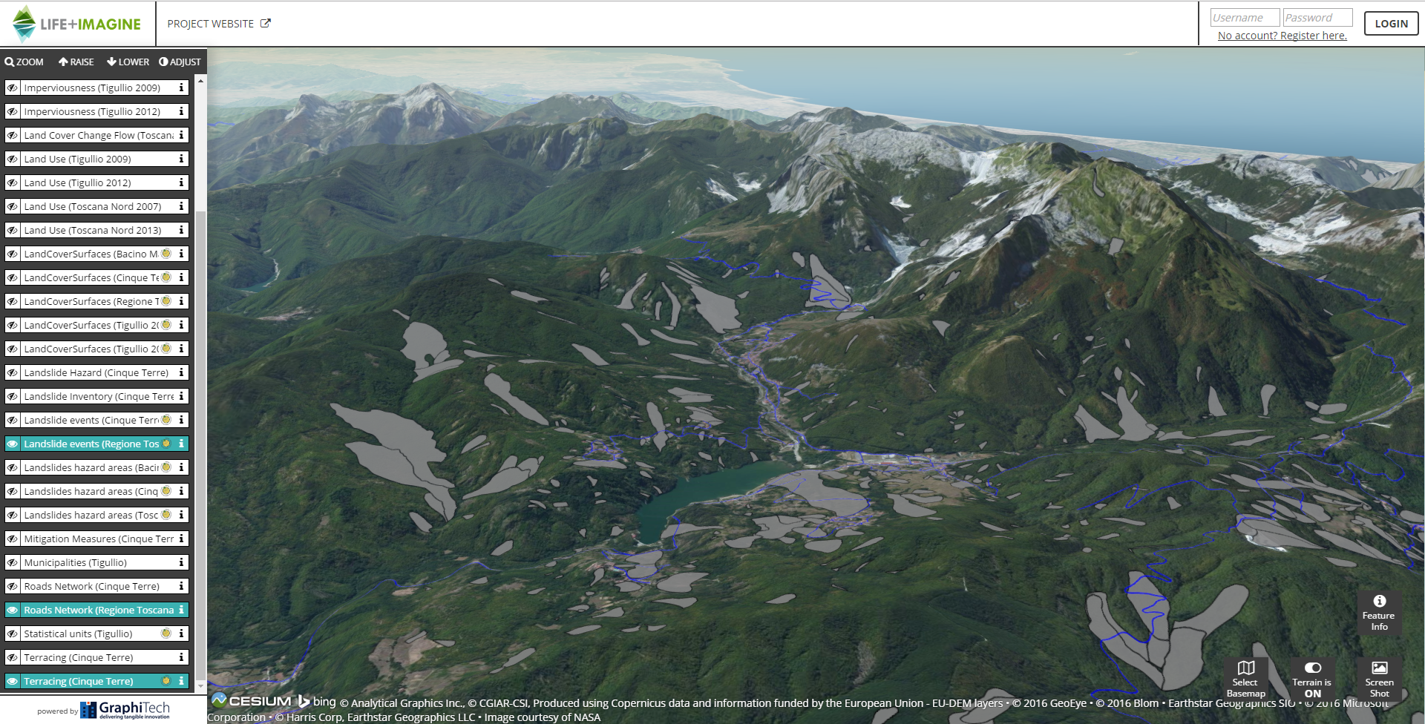Open the Select Basemap picker
The height and width of the screenshot is (724, 1425).
click(1245, 677)
